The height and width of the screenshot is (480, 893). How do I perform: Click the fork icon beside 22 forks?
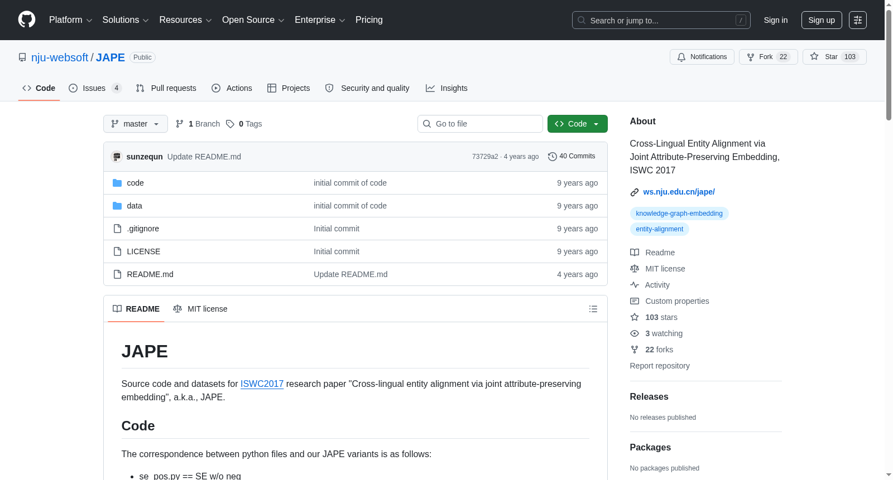635,350
